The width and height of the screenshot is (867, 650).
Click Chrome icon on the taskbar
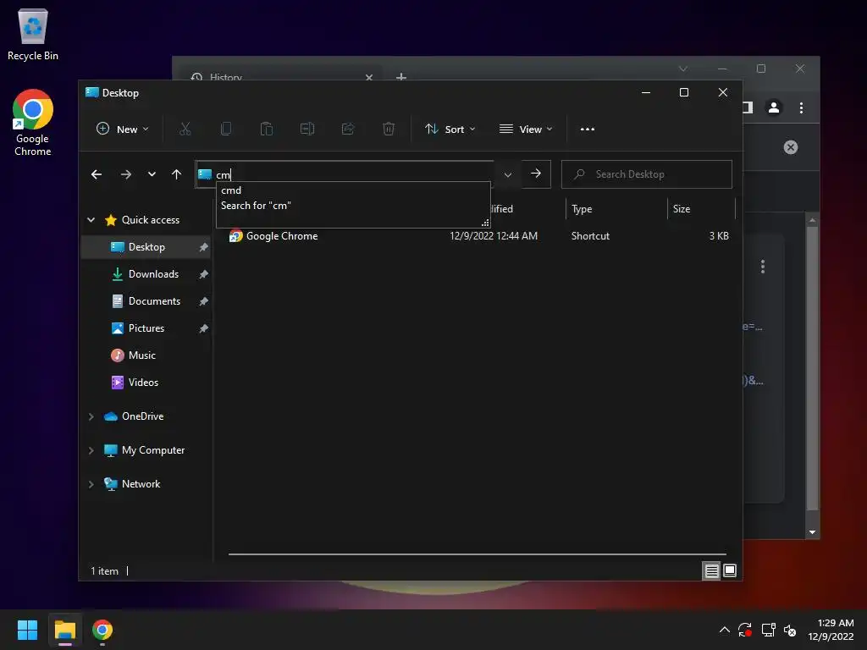click(x=102, y=630)
